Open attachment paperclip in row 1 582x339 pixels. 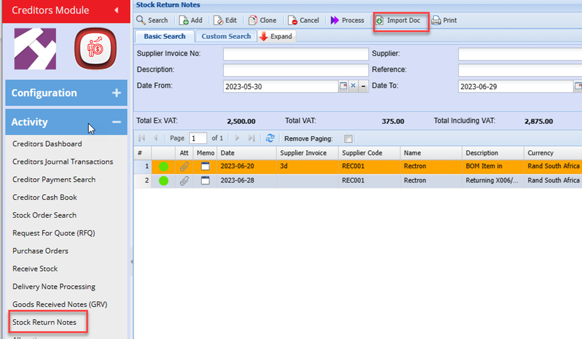click(x=184, y=166)
